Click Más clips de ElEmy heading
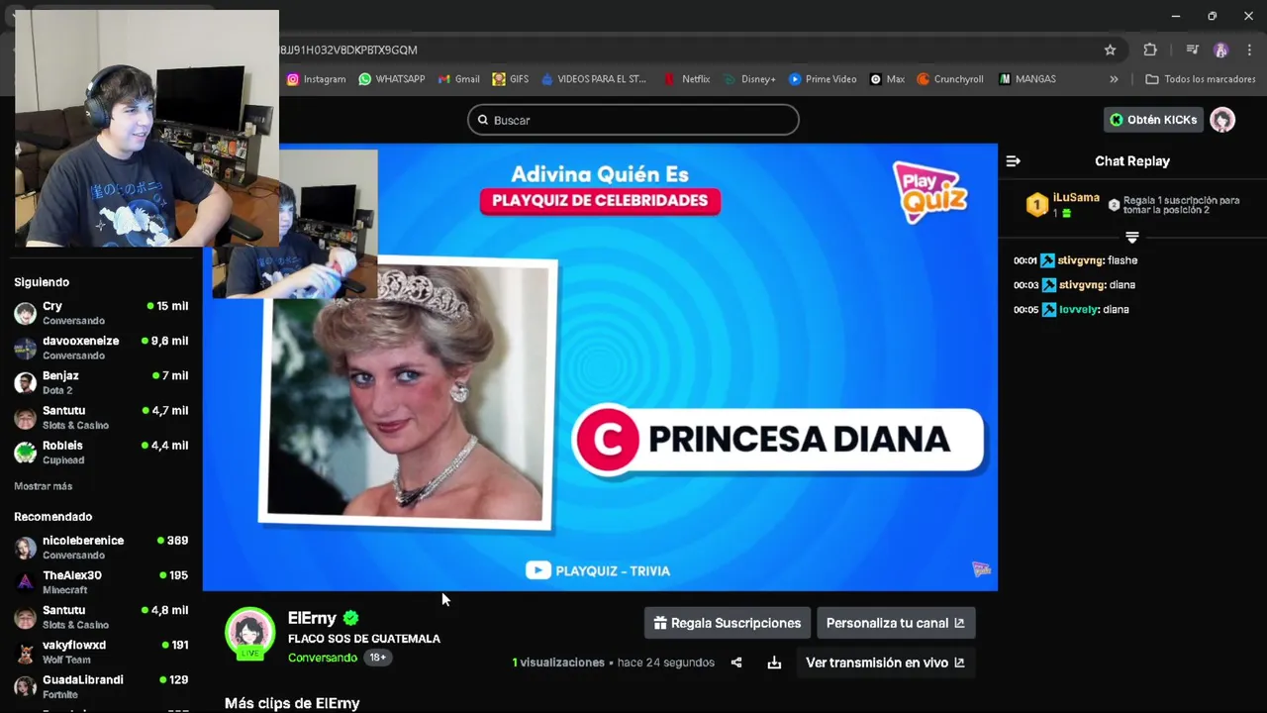Screen dimensions: 1267x713 292,703
